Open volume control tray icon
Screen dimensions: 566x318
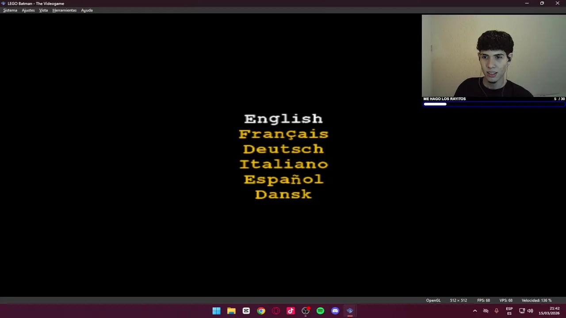(x=530, y=311)
